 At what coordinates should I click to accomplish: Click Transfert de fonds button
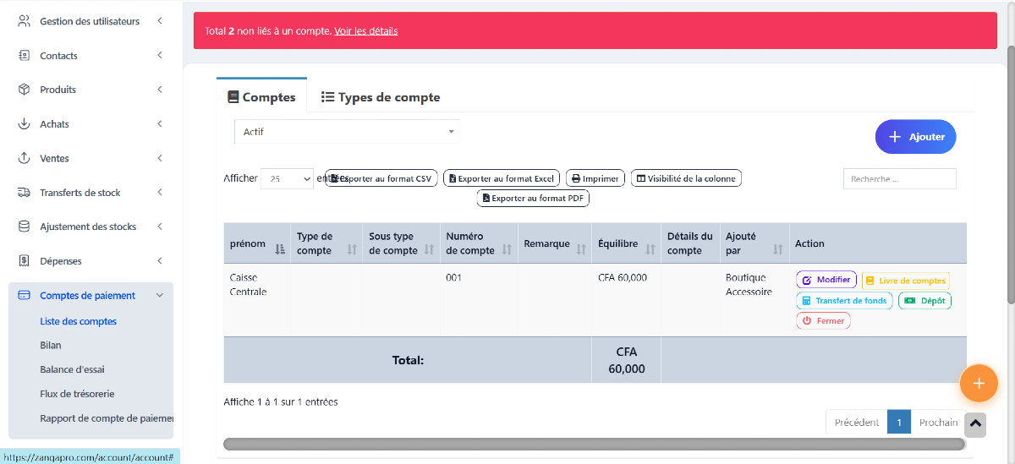(844, 301)
